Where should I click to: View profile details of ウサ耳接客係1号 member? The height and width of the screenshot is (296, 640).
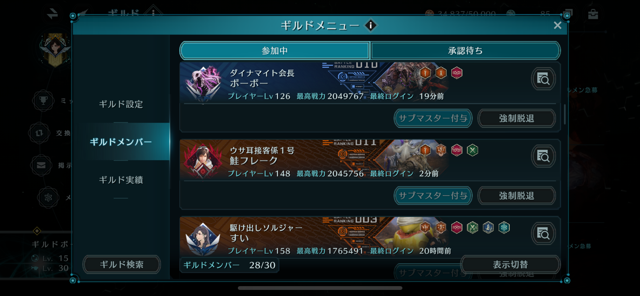point(543,157)
